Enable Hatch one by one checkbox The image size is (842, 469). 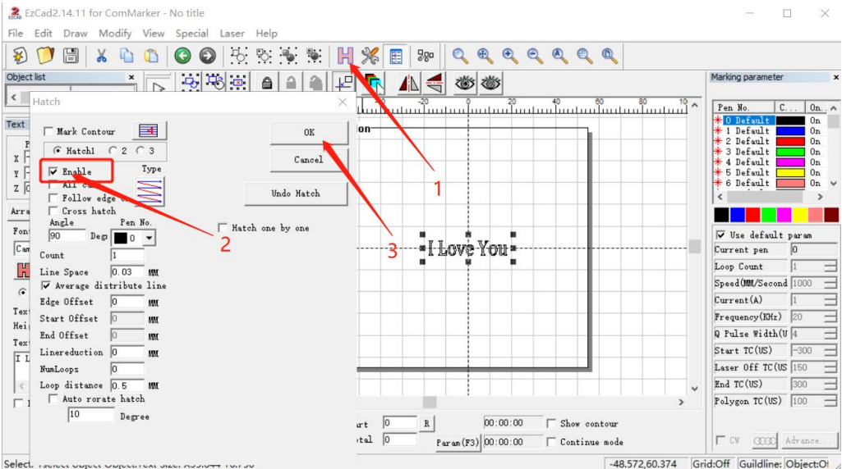click(x=223, y=228)
